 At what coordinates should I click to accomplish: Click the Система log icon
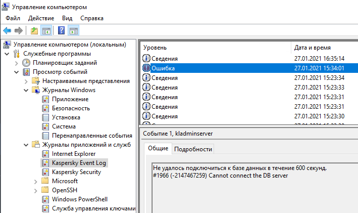[x=45, y=126]
